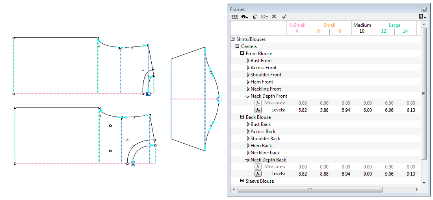Click the 6.00 Neck Depth Front level value
433x200 pixels.
point(367,110)
